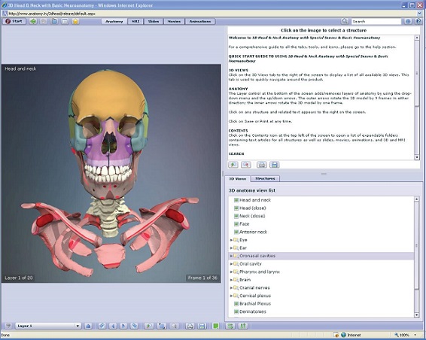Click the view list scrollbar down arrow
Screen dimensions: 426x340
click(x=417, y=315)
